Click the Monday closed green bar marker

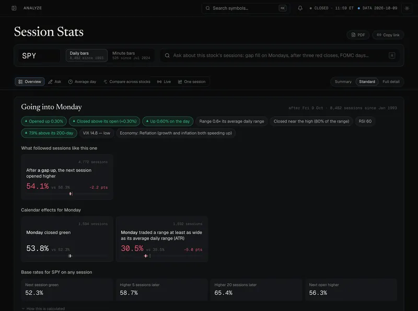click(x=70, y=256)
